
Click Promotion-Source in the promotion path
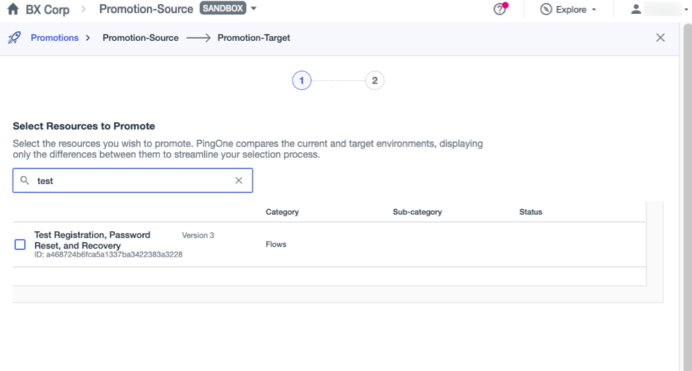(x=140, y=38)
